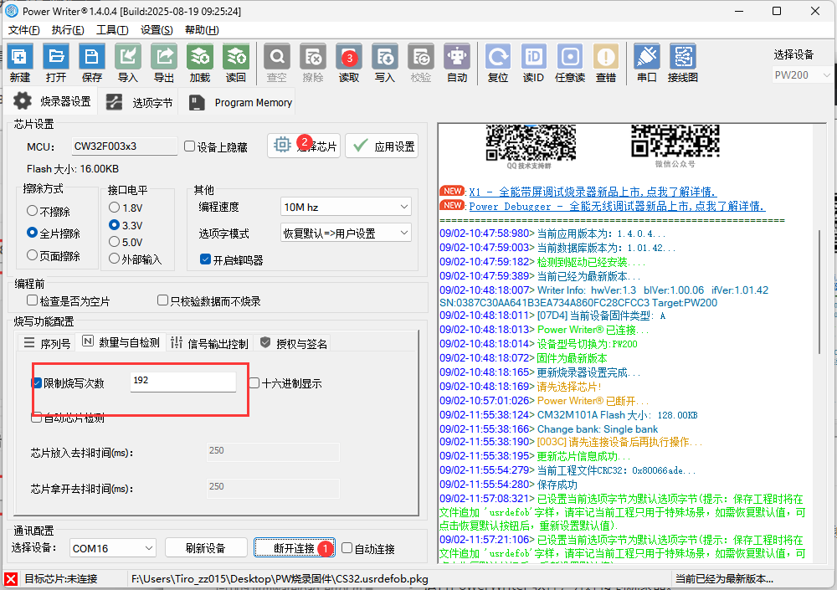Screen dimensions: 837x590
Task: Open the 文件(F) menu
Action: (24, 30)
